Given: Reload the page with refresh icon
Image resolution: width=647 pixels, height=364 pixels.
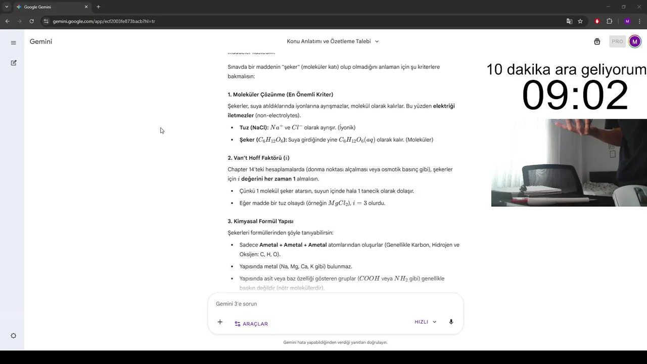Looking at the screenshot, I should click(x=32, y=21).
